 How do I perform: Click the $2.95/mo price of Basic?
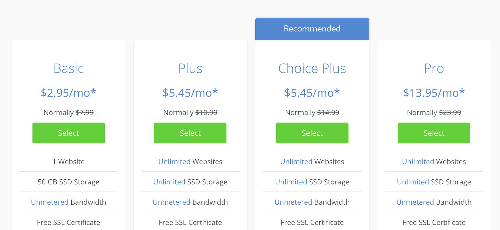(x=68, y=93)
